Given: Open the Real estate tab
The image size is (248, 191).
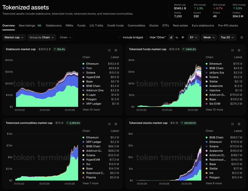Looking at the screenshot, I should click(x=180, y=25).
